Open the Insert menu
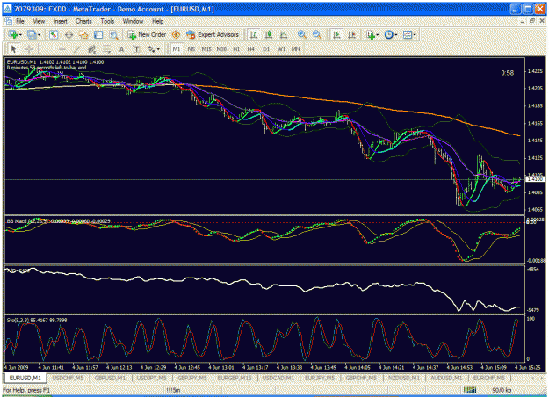Screen dimensions: 549x397 (61, 21)
